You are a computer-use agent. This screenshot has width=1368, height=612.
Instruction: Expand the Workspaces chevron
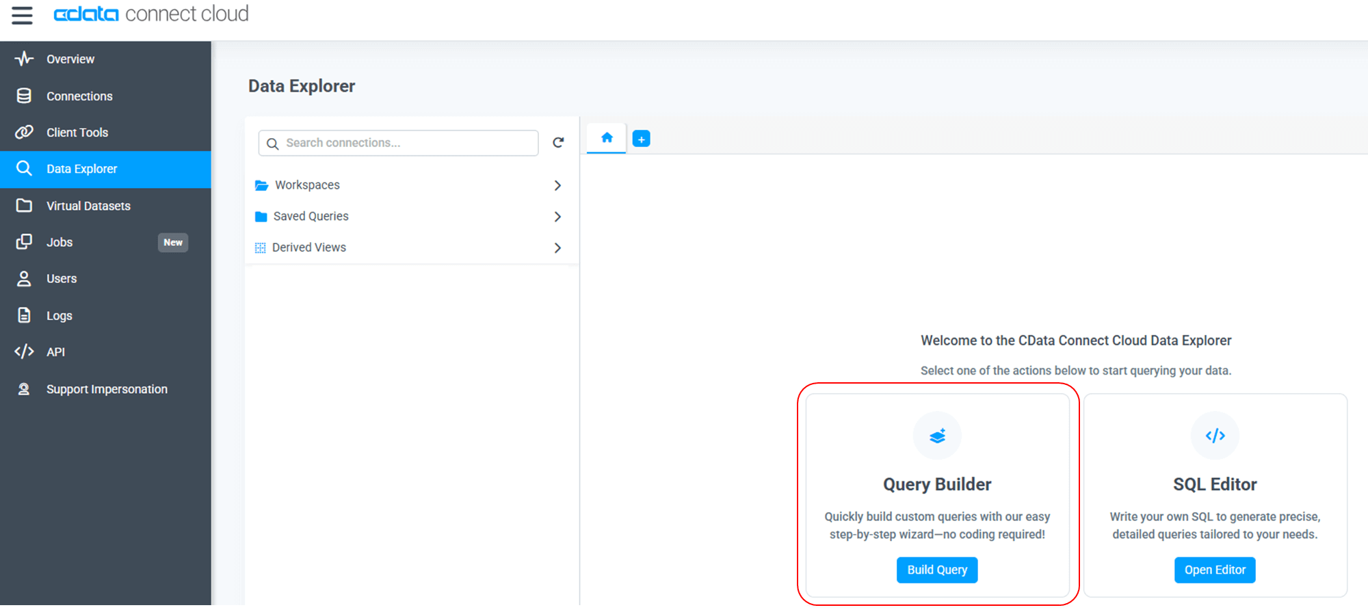tap(557, 185)
